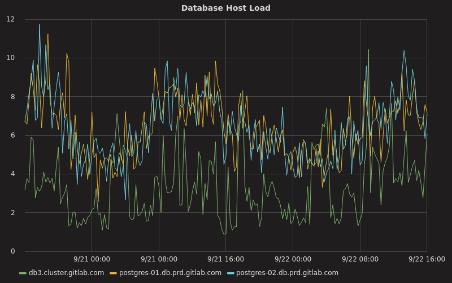Click the 9/21 16:00 time axis label
Image resolution: width=452 pixels, height=283 pixels.
(x=225, y=259)
